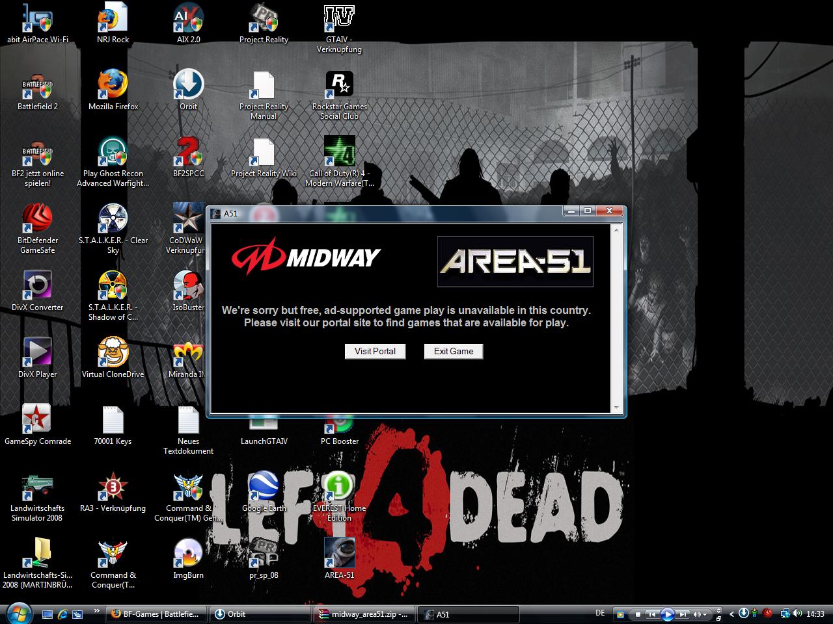Screen dimensions: 833x624
Task: Click the Exit Game button
Action: click(454, 351)
